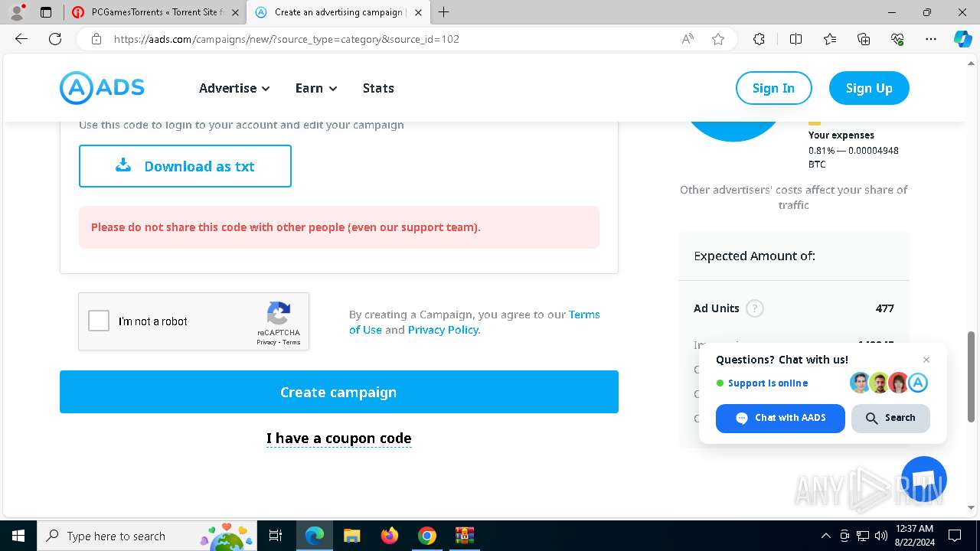Click the address bar URL
Screen dimensions: 980x551
click(286, 39)
